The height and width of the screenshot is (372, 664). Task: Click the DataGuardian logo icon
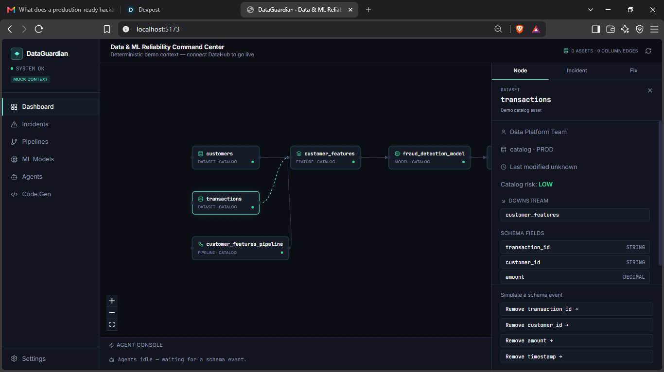[17, 53]
